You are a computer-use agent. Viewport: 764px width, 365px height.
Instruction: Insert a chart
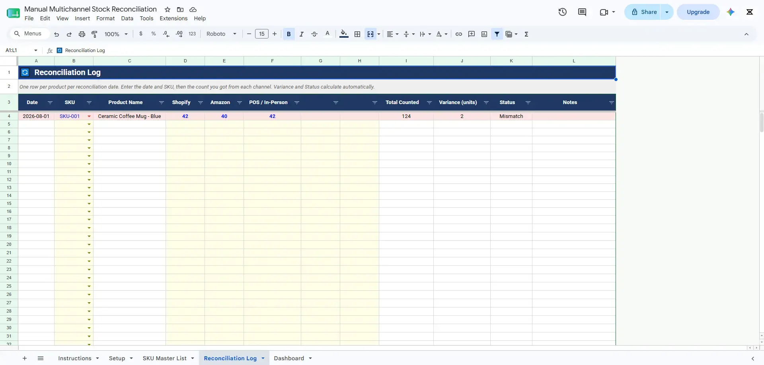484,34
